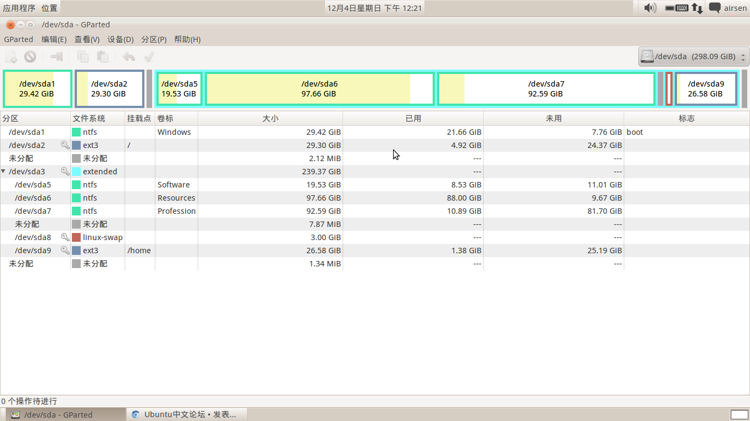
Task: Click the Delete partition toolbar icon
Action: [x=30, y=56]
